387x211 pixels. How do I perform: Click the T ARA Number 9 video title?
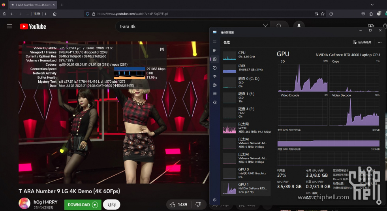pos(70,191)
